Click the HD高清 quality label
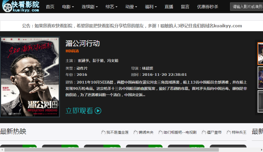Viewport: 263px width, 152px height. [x=72, y=51]
